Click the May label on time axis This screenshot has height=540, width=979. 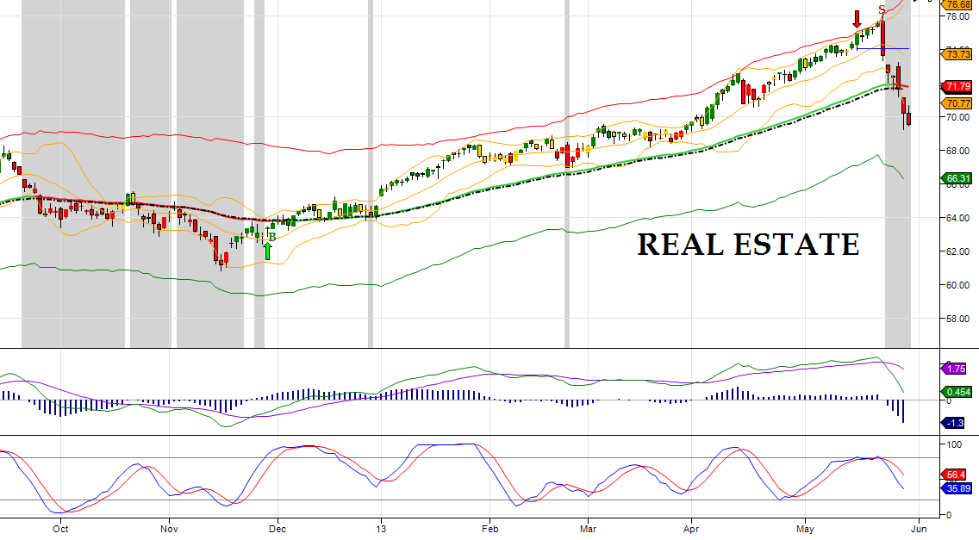[x=805, y=528]
